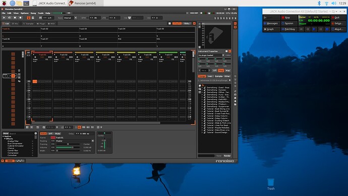The height and width of the screenshot is (196, 348).
Task: Start playback with Renoise play button
Action: 4,18
